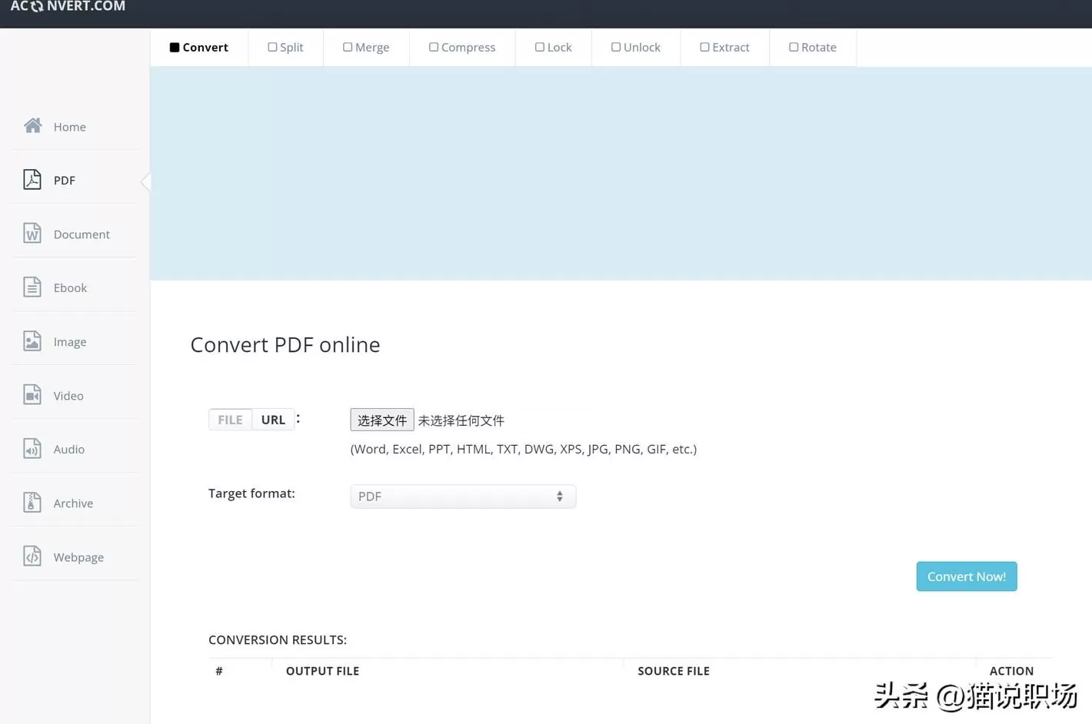This screenshot has width=1092, height=724.
Task: Open the Archive converter icon
Action: click(32, 502)
